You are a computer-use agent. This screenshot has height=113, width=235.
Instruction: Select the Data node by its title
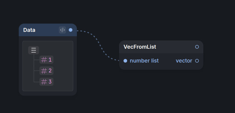coord(29,30)
